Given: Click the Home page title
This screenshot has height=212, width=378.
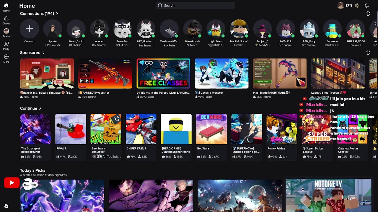Looking at the screenshot, I should tap(27, 6).
